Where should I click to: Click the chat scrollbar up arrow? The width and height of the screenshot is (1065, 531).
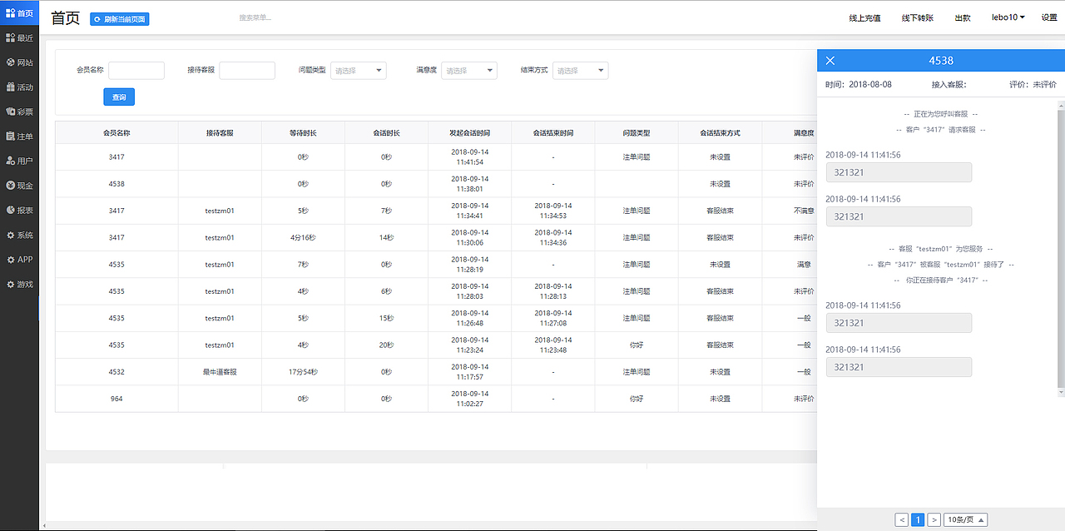click(x=1060, y=105)
